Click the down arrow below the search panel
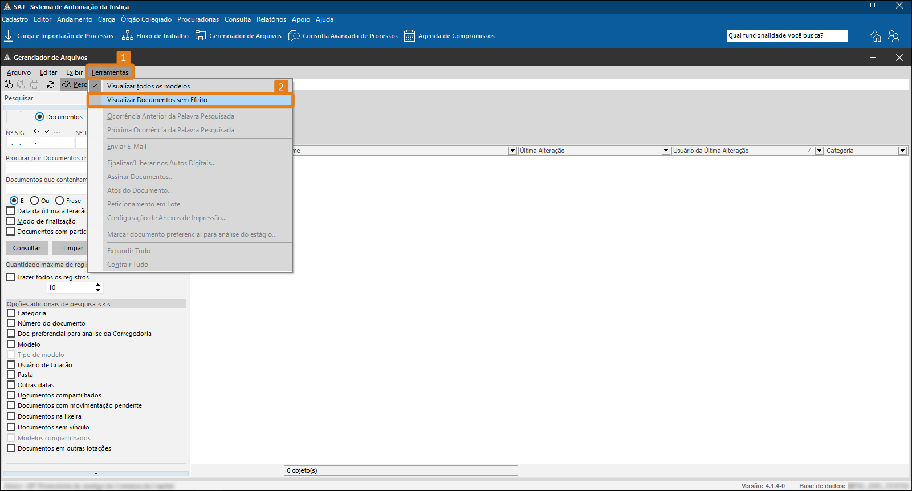Image resolution: width=912 pixels, height=491 pixels. pos(96,473)
